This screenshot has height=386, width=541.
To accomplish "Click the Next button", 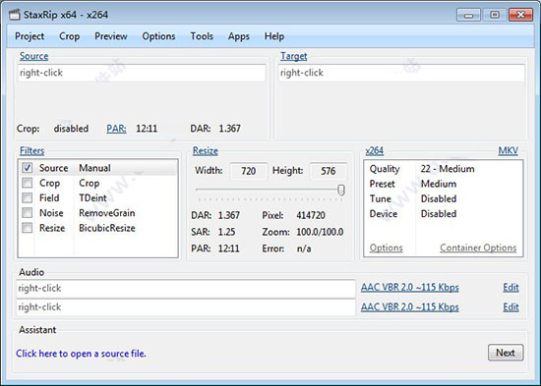I will coord(506,353).
